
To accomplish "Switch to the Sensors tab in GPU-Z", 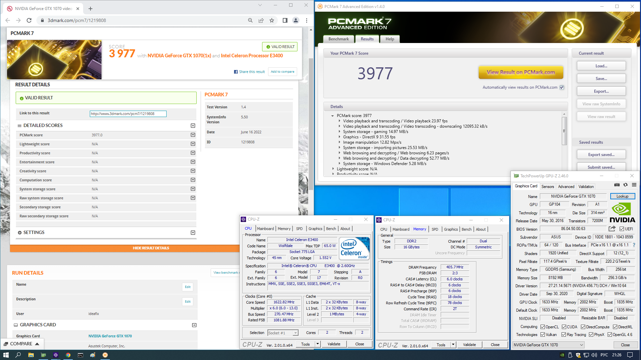I will (x=548, y=187).
